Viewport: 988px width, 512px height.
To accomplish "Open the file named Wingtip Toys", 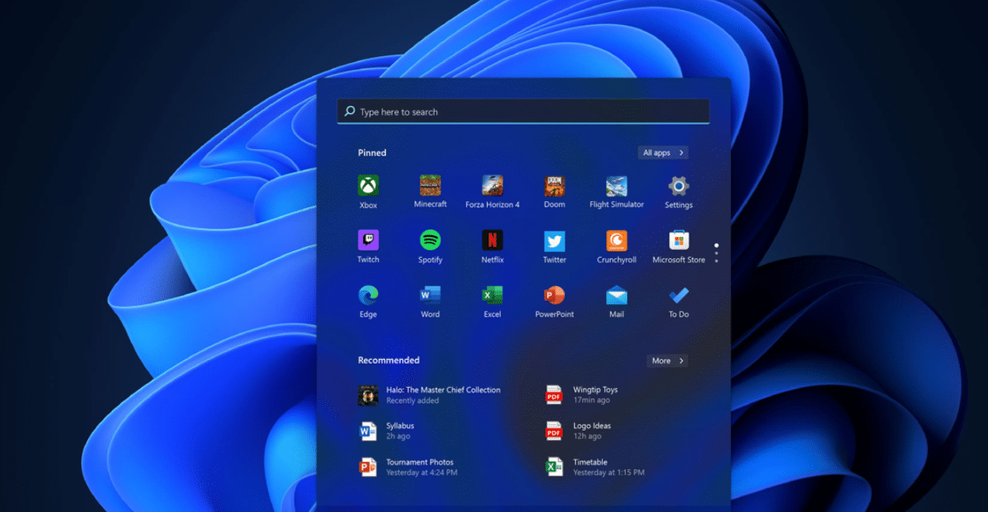I will (595, 390).
